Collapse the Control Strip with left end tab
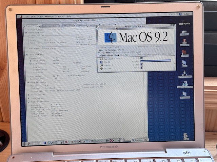Image resolution: width=217 pixels, height=162 pixels. 24,144
